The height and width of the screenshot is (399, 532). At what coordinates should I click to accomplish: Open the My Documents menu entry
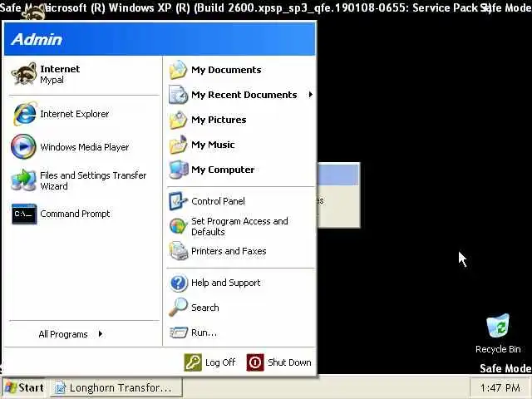tap(241, 70)
